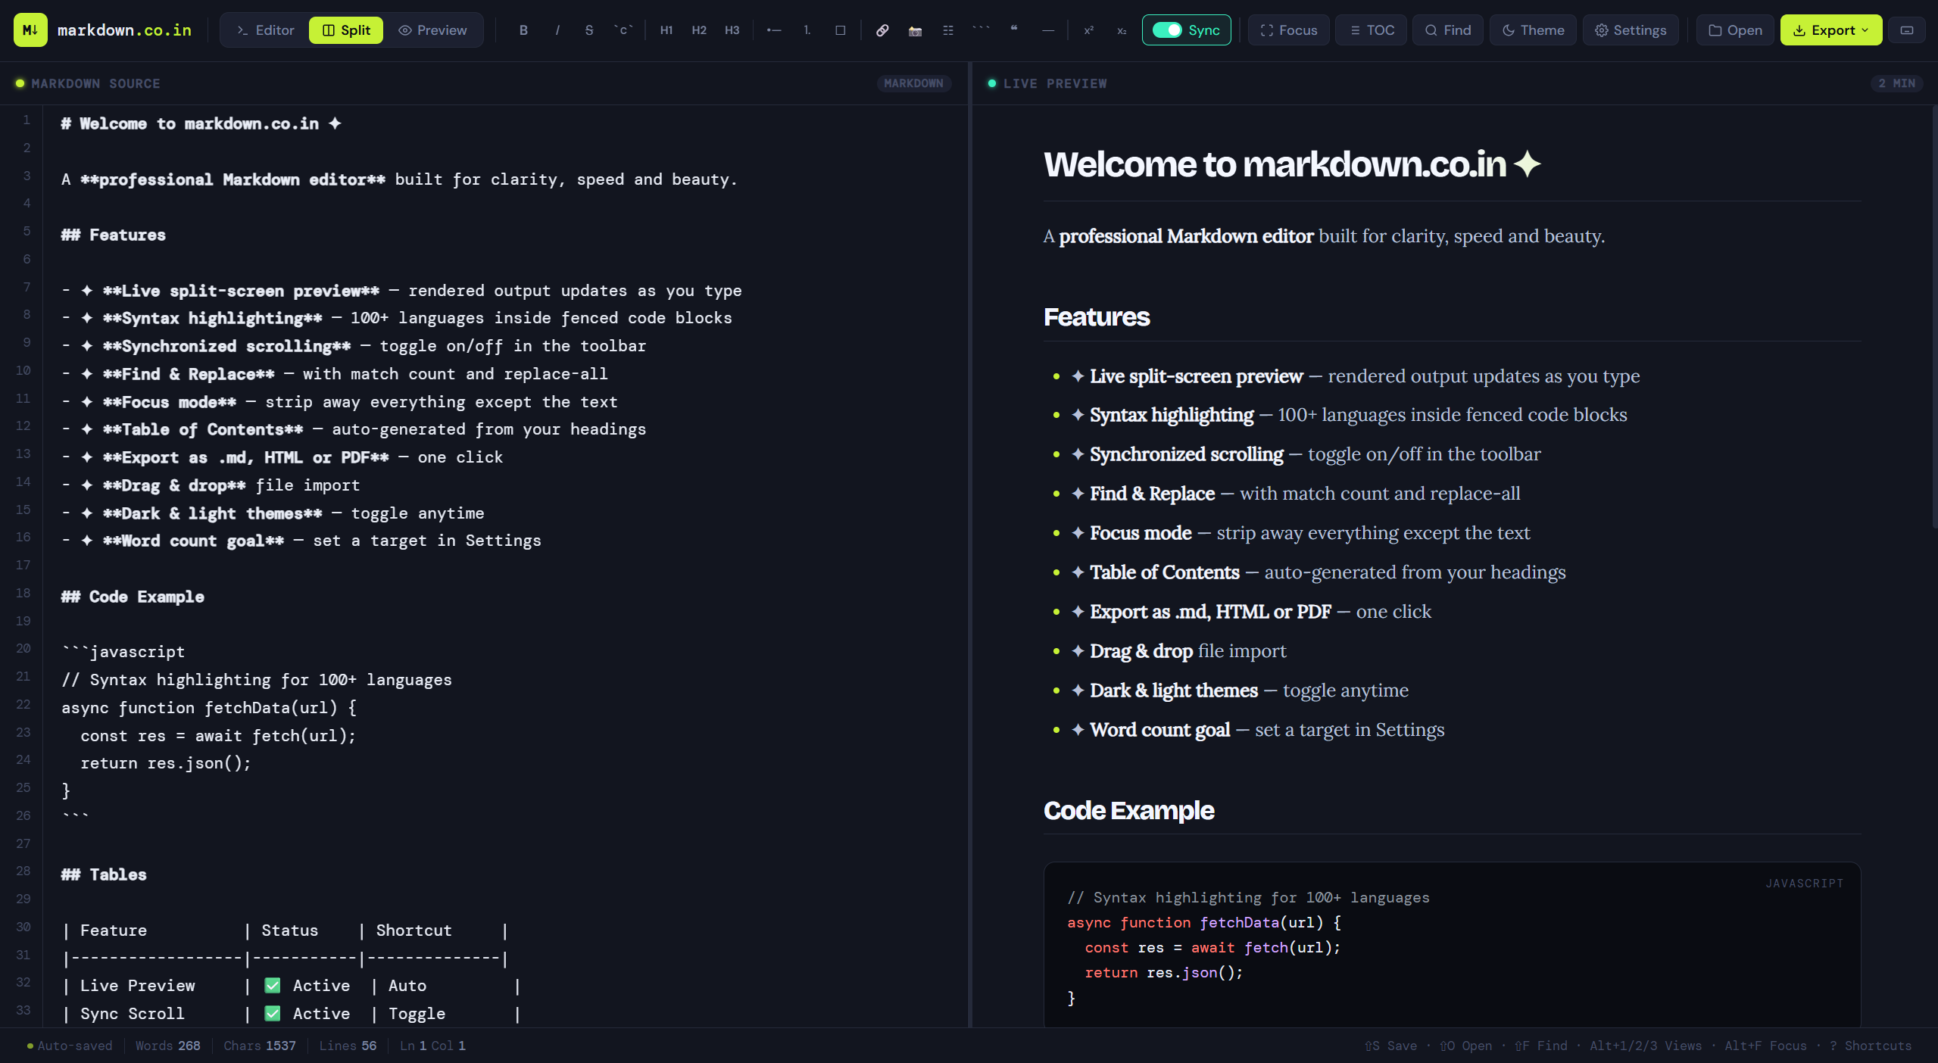The height and width of the screenshot is (1063, 1938).
Task: Apply bold formatting with the B icon
Action: (523, 30)
